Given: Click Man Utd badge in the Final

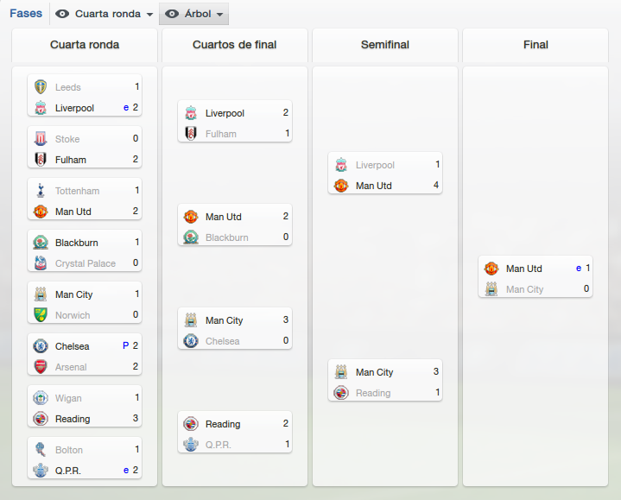Looking at the screenshot, I should point(491,269).
